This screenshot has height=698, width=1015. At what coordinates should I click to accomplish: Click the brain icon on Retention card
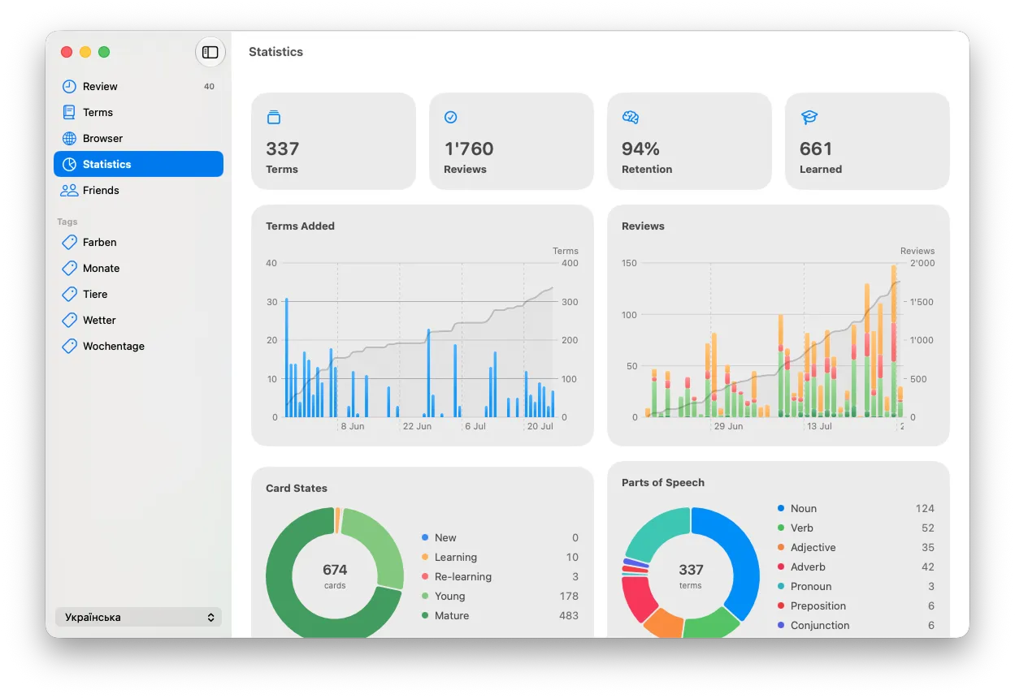pyautogui.click(x=631, y=118)
